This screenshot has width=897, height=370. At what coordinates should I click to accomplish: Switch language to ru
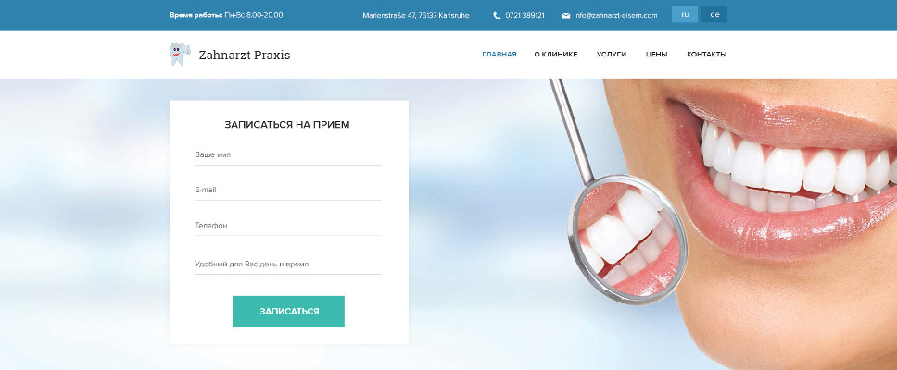(685, 15)
